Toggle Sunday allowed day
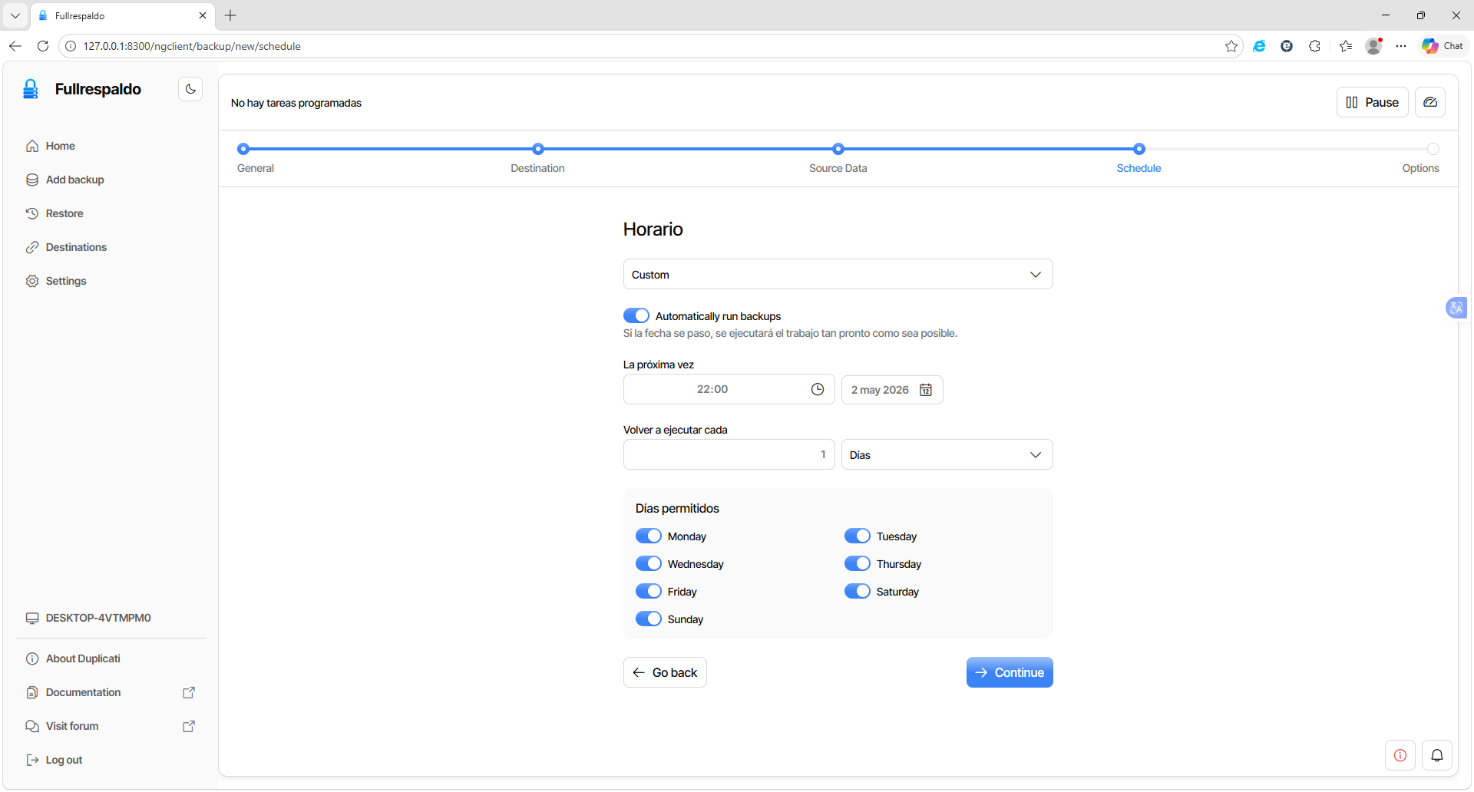Image resolution: width=1474 pixels, height=792 pixels. coord(649,619)
